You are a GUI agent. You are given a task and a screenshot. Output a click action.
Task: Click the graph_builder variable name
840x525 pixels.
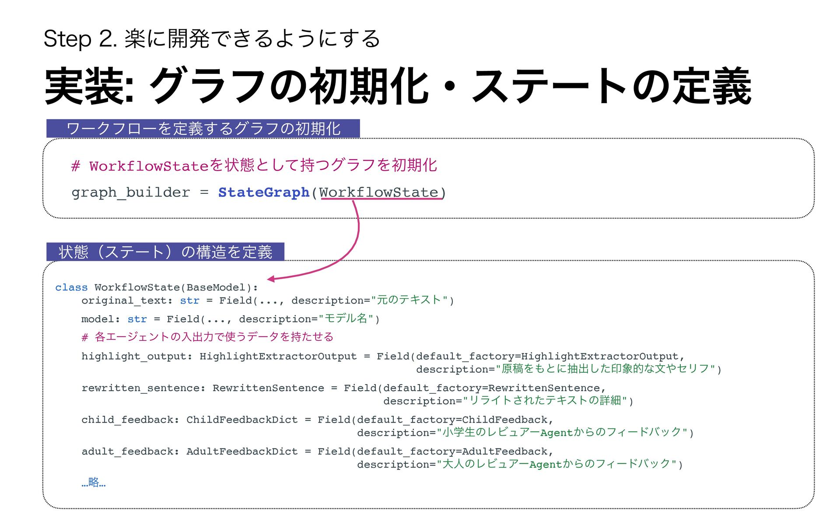(x=130, y=192)
